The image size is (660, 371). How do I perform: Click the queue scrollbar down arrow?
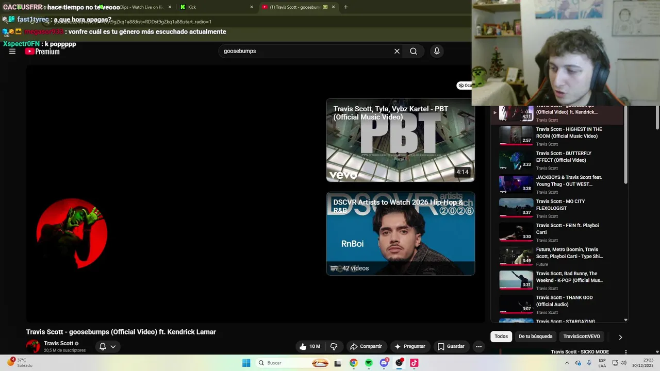(x=626, y=320)
